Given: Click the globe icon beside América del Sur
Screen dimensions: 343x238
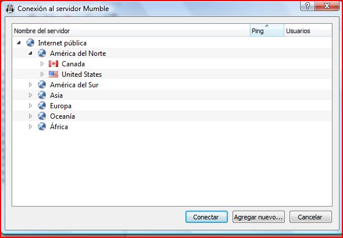Looking at the screenshot, I should point(42,84).
